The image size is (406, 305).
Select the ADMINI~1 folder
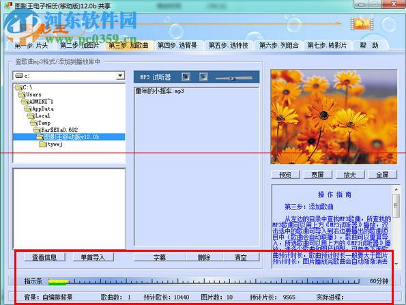(x=38, y=102)
